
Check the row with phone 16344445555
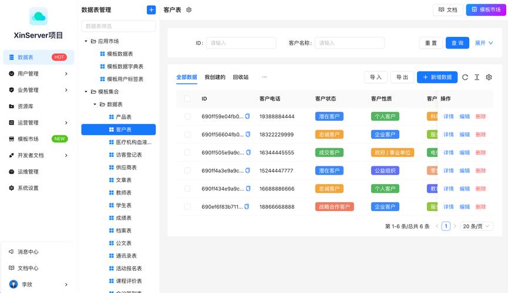click(x=187, y=152)
